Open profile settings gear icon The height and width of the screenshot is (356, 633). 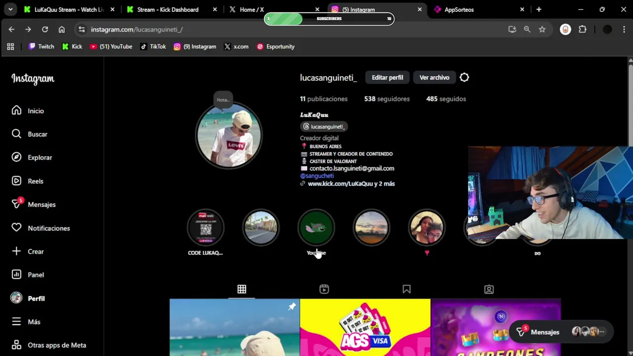coord(464,77)
